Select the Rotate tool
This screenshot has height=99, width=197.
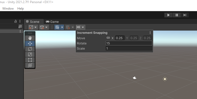click(30, 49)
